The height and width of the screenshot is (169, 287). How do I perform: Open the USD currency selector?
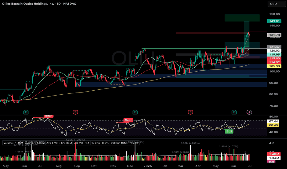point(277,4)
